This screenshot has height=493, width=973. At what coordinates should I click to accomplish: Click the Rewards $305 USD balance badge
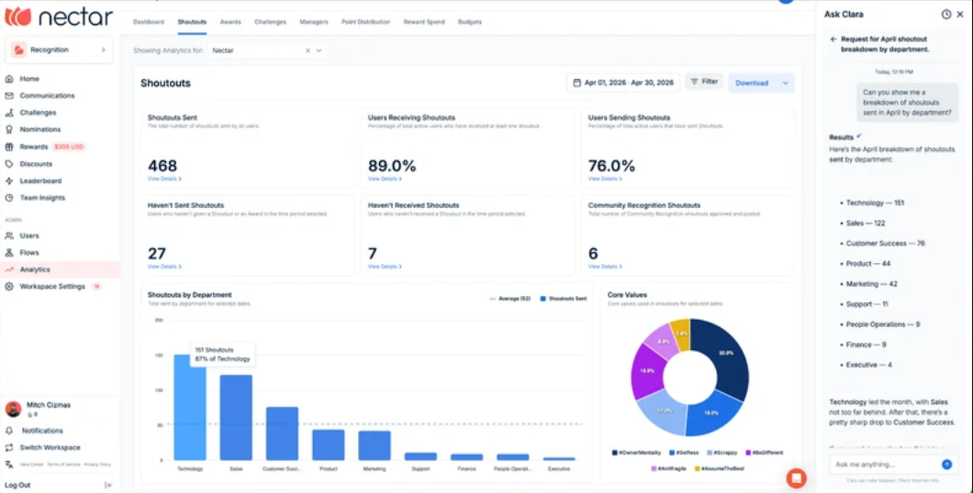pyautogui.click(x=69, y=147)
